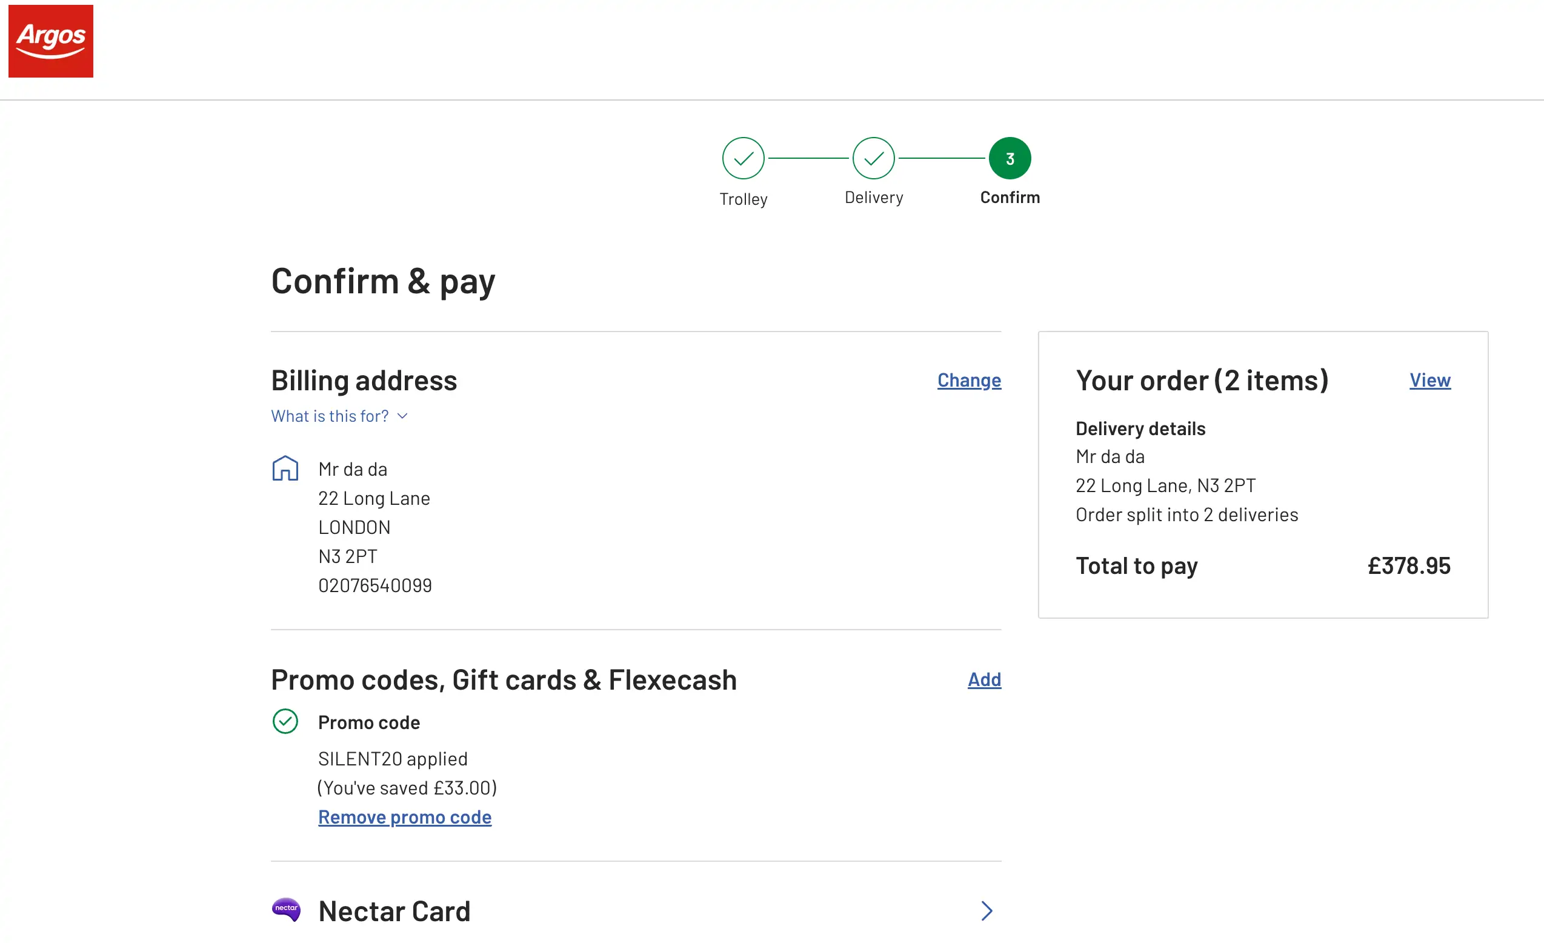
Task: Click the billing address house icon
Action: pyautogui.click(x=285, y=468)
